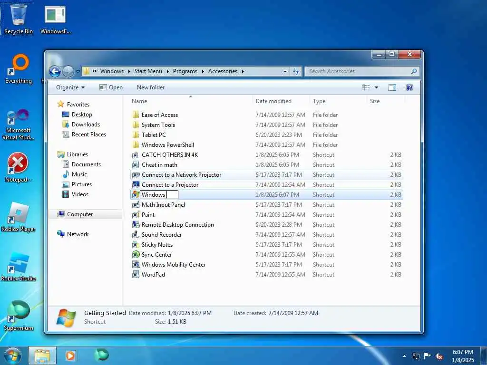
Task: Change view using the view icon
Action: (x=366, y=87)
